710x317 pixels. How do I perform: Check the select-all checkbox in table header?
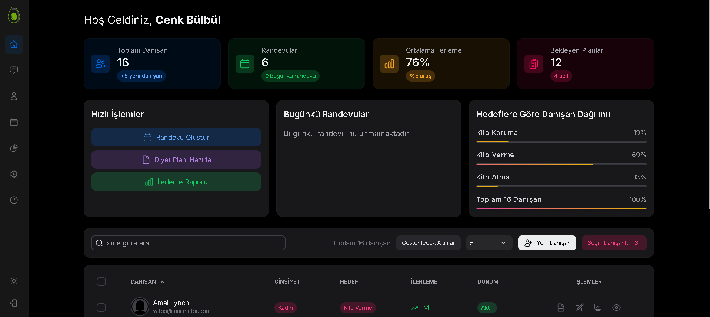click(101, 282)
